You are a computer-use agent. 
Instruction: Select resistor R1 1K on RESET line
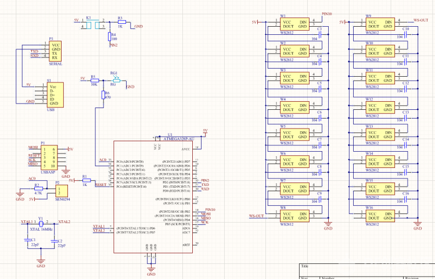(x=87, y=180)
